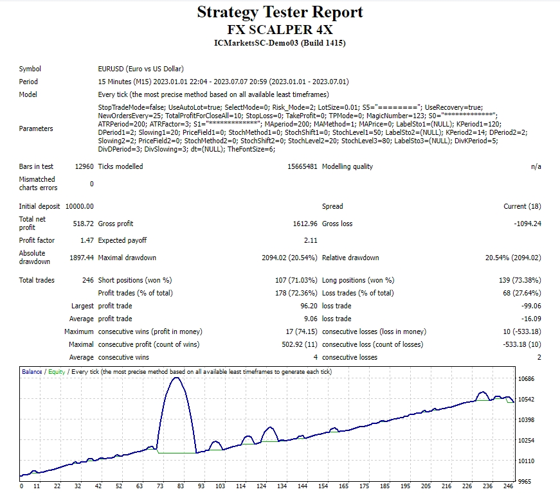Select the consecutive wins value '17 (74.15)'
The image size is (560, 494).
(x=302, y=331)
